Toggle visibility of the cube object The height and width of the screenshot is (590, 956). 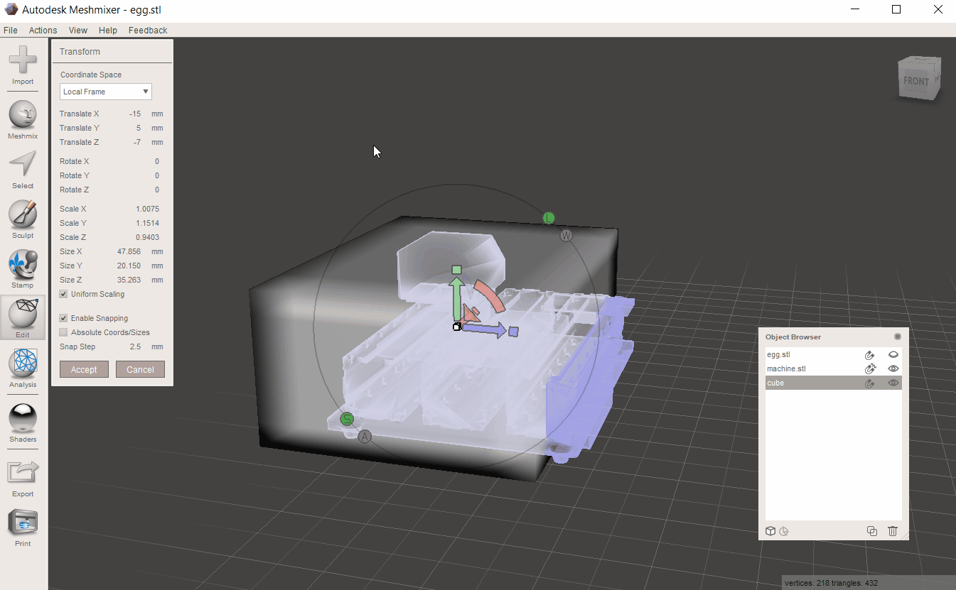tap(893, 383)
